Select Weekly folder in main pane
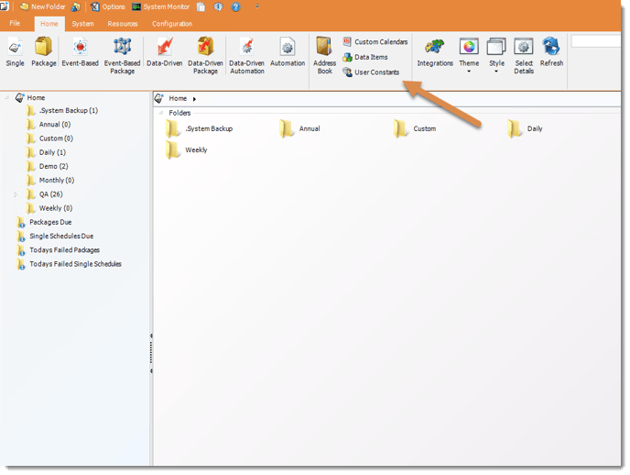Screen dimensions: 630x475 187,150
